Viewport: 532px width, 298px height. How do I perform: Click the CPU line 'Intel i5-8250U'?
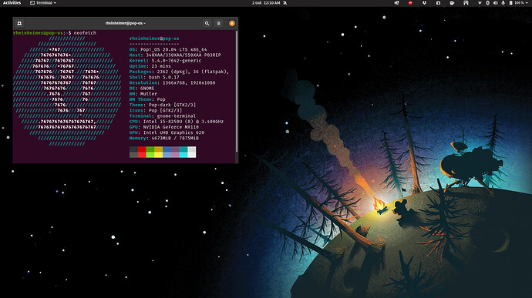pyautogui.click(x=177, y=122)
